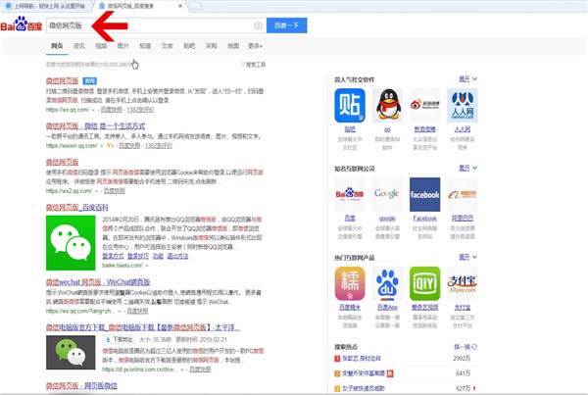Click the Renren icon

pyautogui.click(x=463, y=106)
